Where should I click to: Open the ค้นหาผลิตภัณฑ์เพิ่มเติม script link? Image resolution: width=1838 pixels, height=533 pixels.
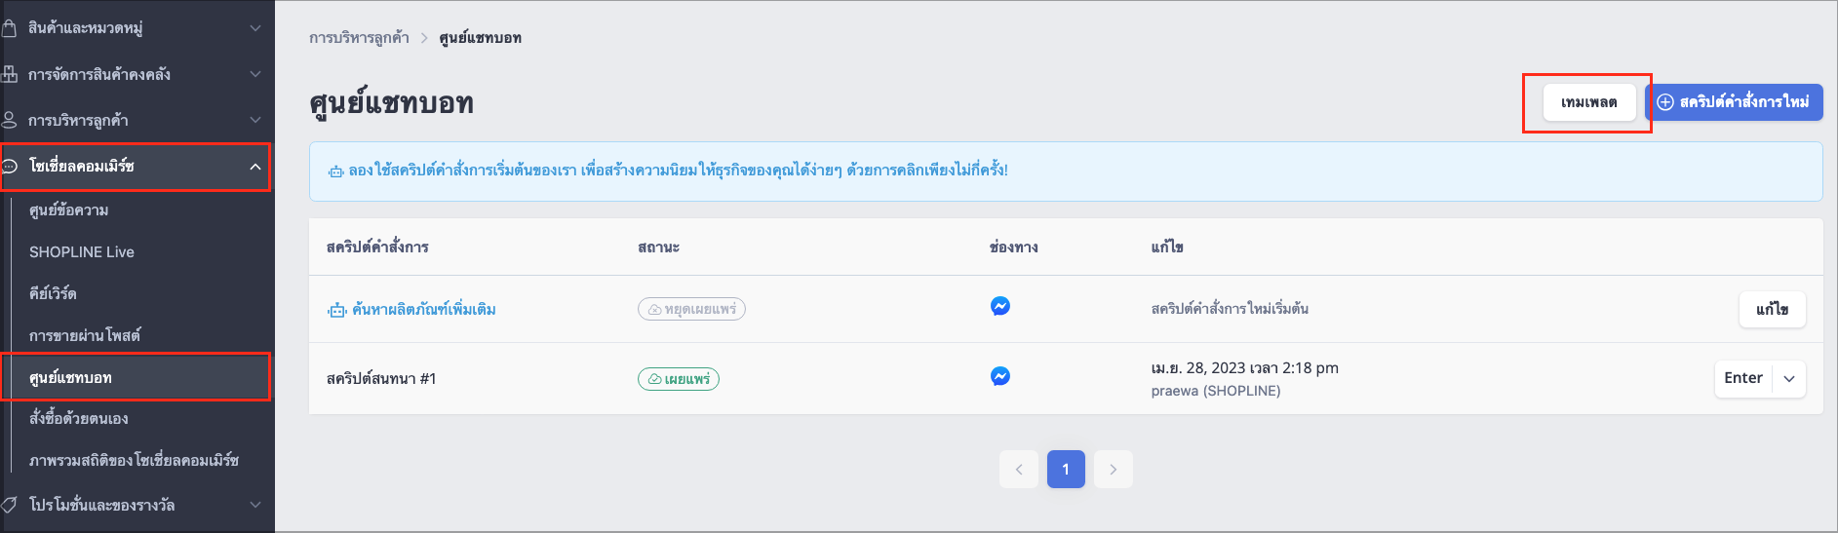pyautogui.click(x=424, y=310)
